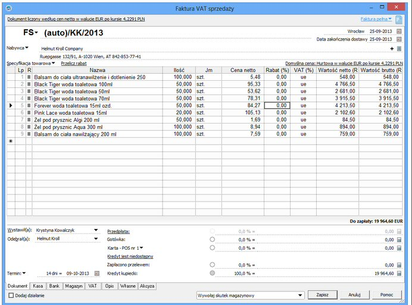
Task: Open calendar icon next to Termin date
Action: pos(97,273)
